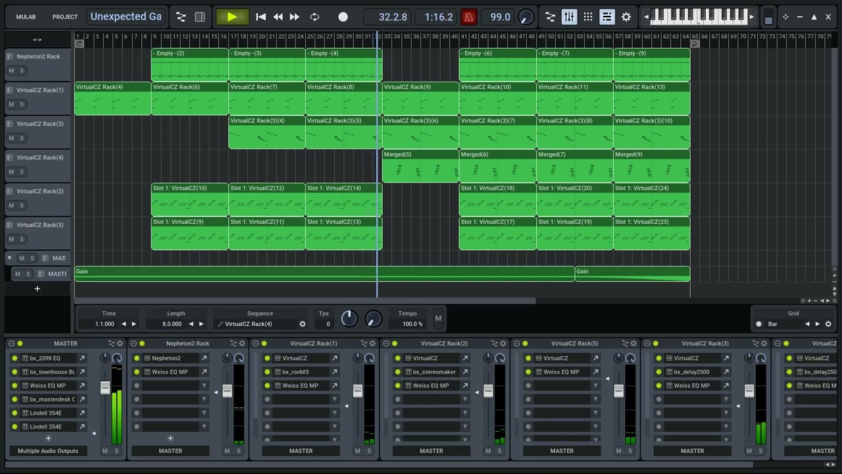Open the empty third slot dropdown on Nepheton2 Rack
The image size is (842, 474).
[204, 386]
